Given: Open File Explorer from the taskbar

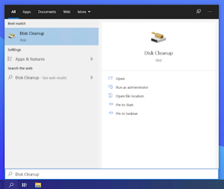Looking at the screenshot, I should (x=38, y=185).
